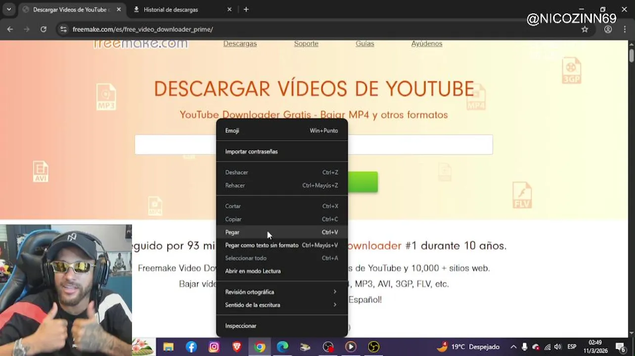Expand Sentido de la escritura submenu
The width and height of the screenshot is (635, 356).
point(282,305)
